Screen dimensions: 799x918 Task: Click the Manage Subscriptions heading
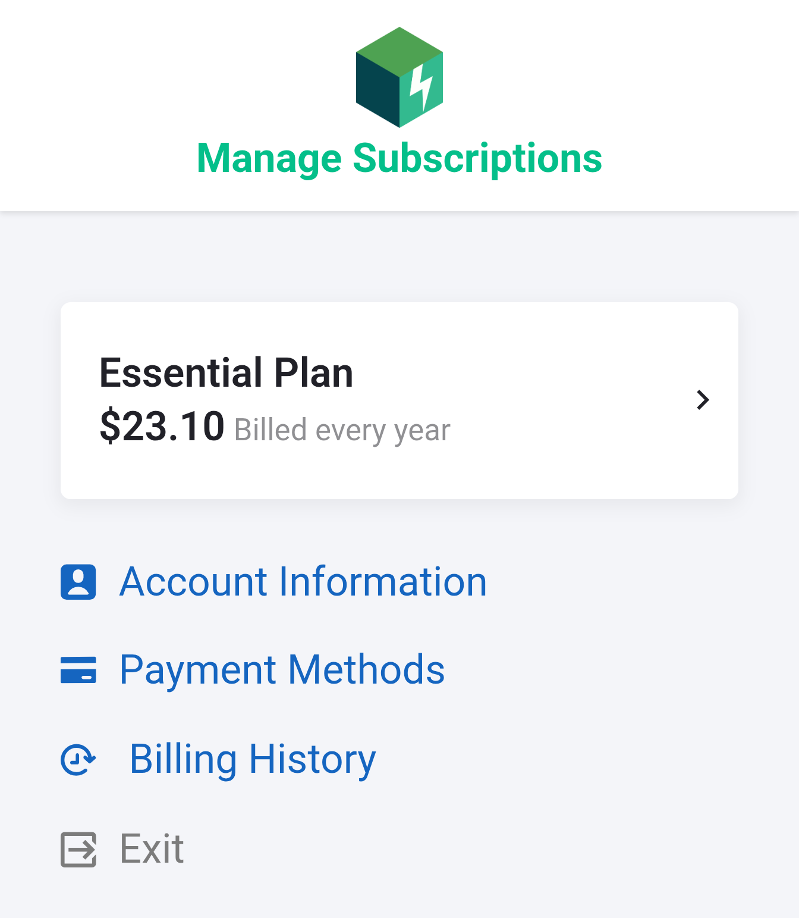(400, 158)
